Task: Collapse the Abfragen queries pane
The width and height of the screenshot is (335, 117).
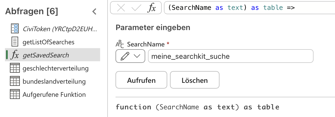Action: coord(94,11)
